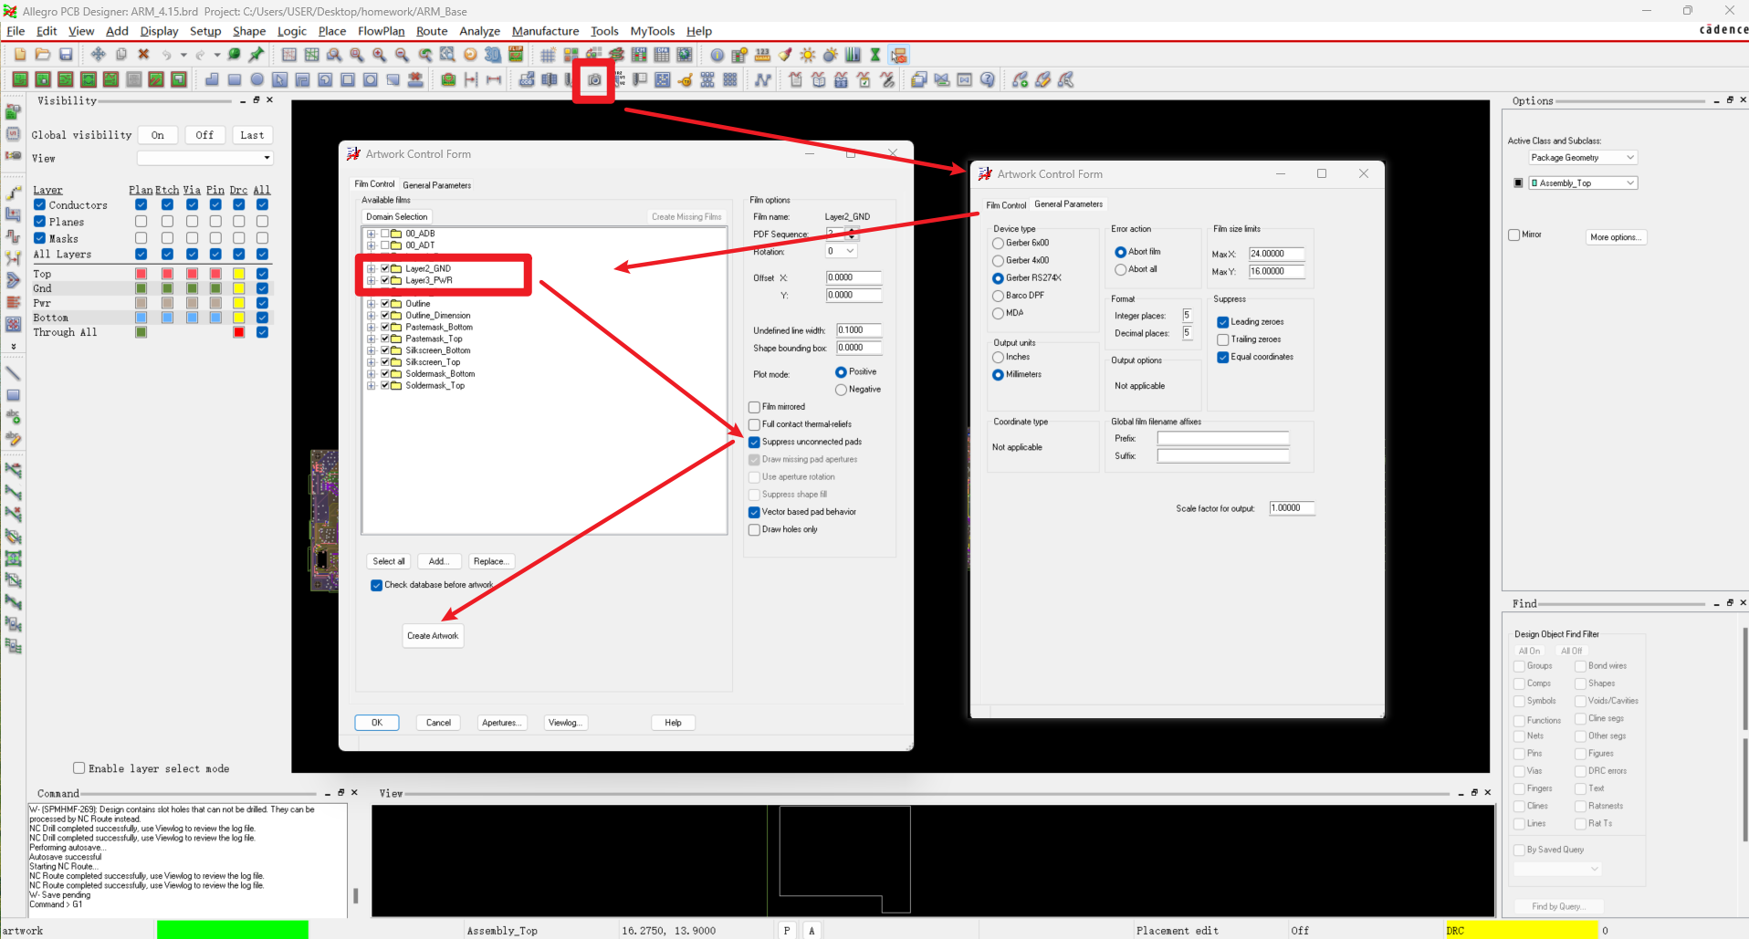Image resolution: width=1749 pixels, height=939 pixels.
Task: Uncheck the Conductors visibility checkbox
Action: pyautogui.click(x=40, y=205)
